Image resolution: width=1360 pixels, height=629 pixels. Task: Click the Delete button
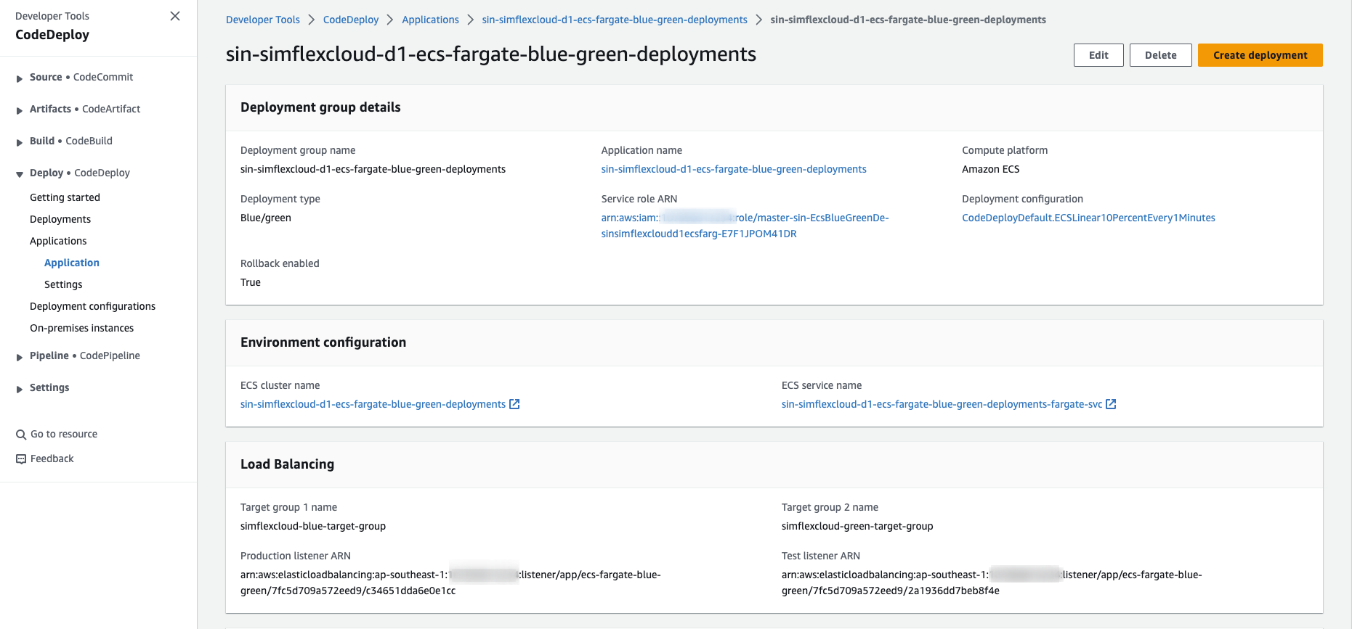point(1160,55)
